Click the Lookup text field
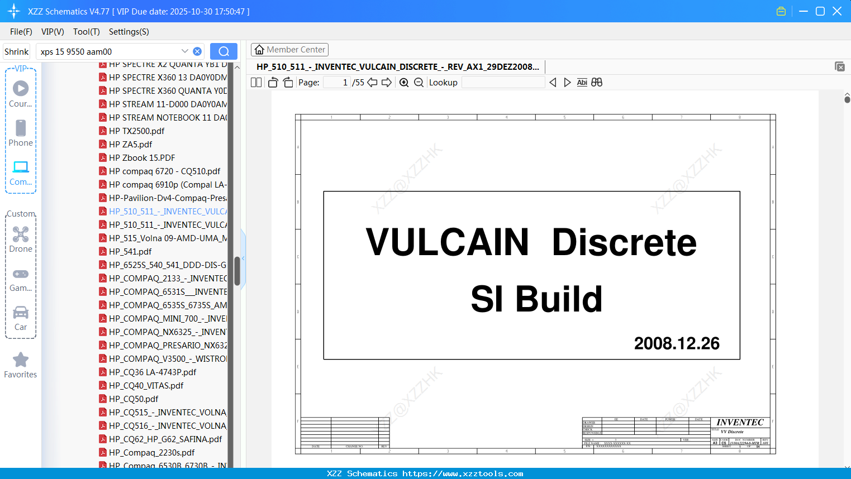 503,83
